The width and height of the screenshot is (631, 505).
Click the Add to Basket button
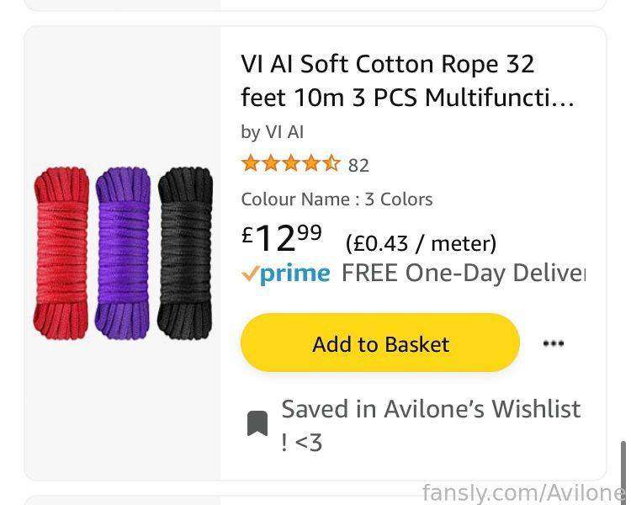tap(380, 343)
